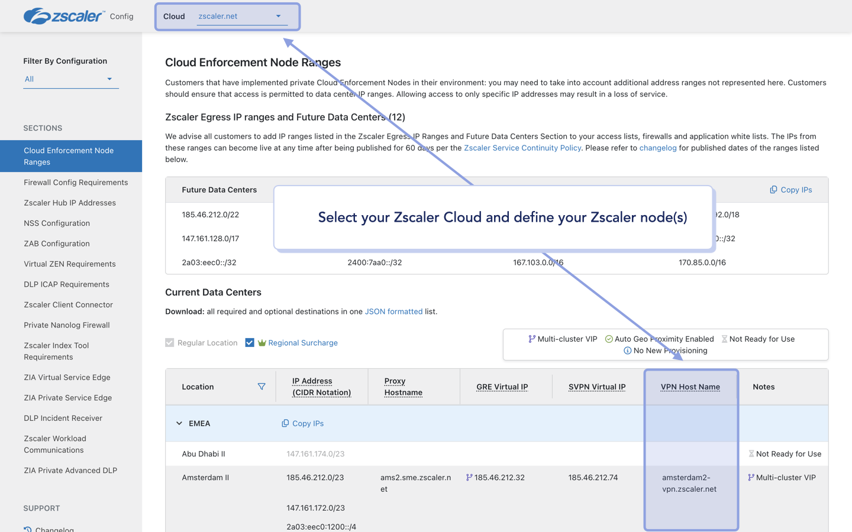
Task: Sort by the GRE Virtual IP column header
Action: [502, 387]
